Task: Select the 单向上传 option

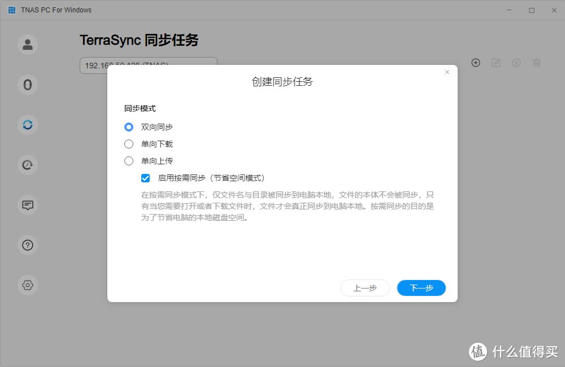Action: (129, 161)
